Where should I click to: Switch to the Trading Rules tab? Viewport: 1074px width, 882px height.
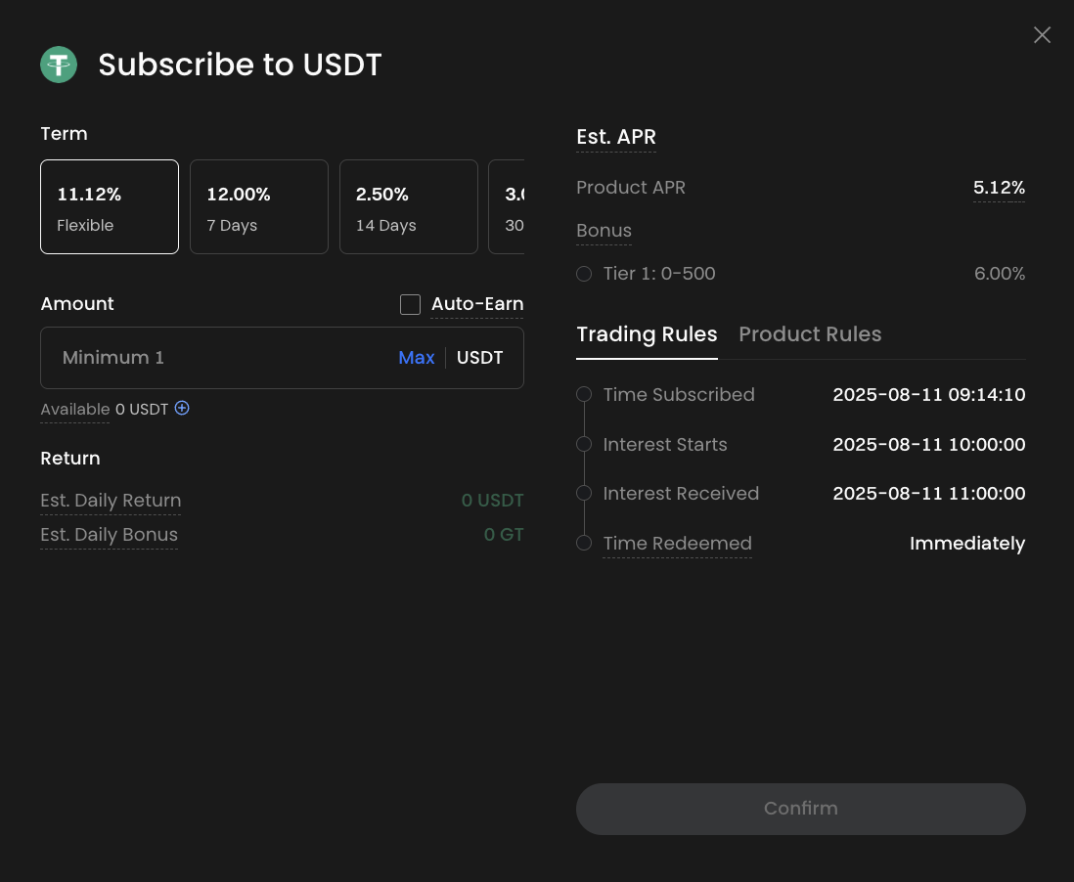[x=647, y=334]
